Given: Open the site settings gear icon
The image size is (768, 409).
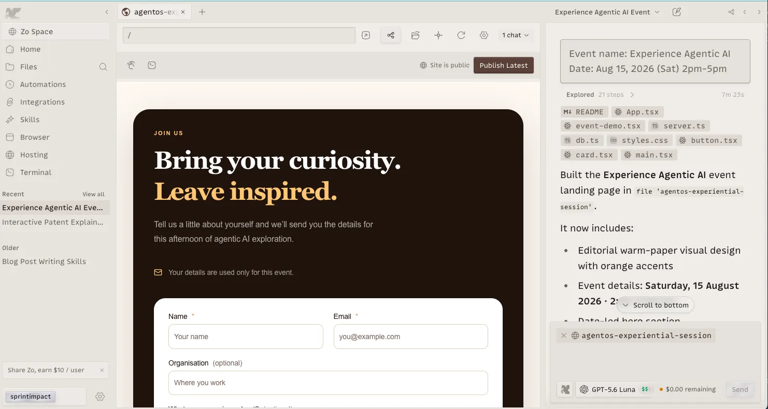Looking at the screenshot, I should click(484, 35).
